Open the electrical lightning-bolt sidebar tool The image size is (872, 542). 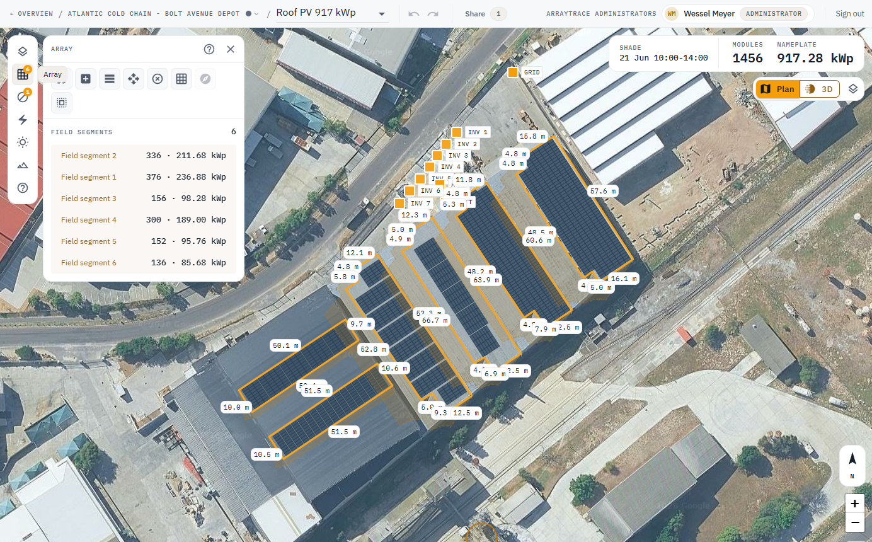pos(23,120)
